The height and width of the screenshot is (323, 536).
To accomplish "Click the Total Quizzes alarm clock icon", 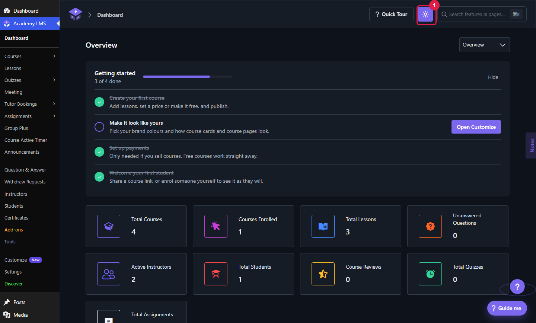I will point(430,274).
